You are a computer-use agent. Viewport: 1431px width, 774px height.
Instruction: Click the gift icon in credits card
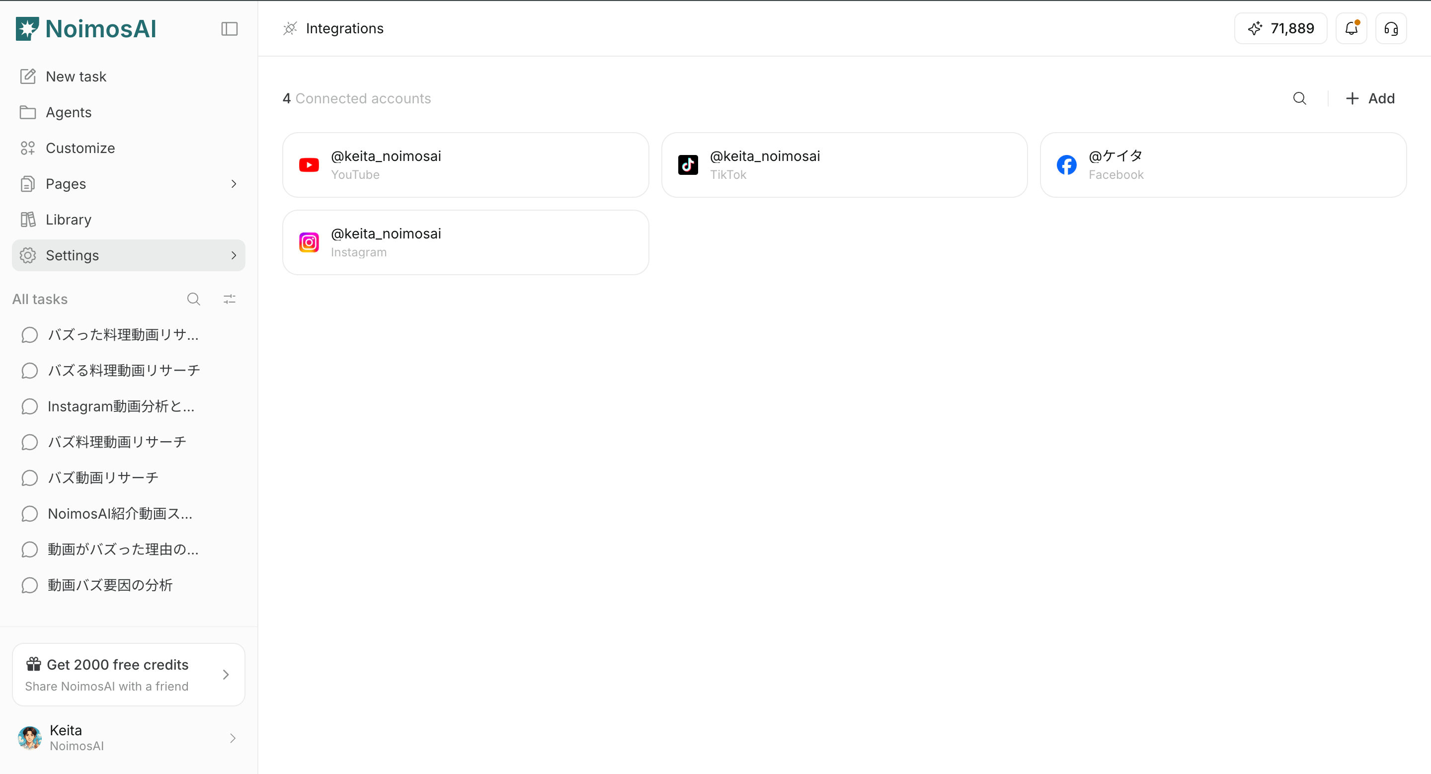point(34,664)
